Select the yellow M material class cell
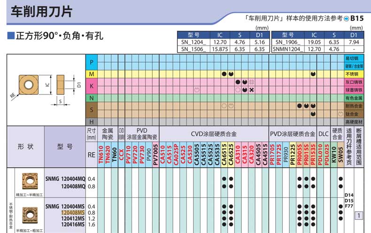 click(91, 74)
